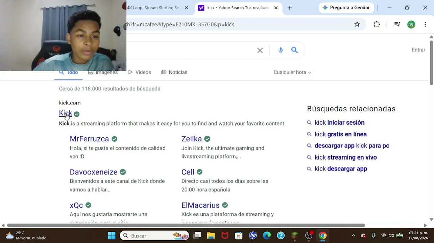
Task: Open the volume control in the tray
Action: (391, 236)
